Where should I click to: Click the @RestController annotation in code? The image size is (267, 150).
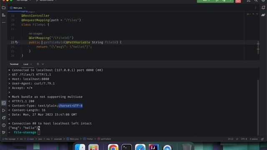tap(35, 16)
